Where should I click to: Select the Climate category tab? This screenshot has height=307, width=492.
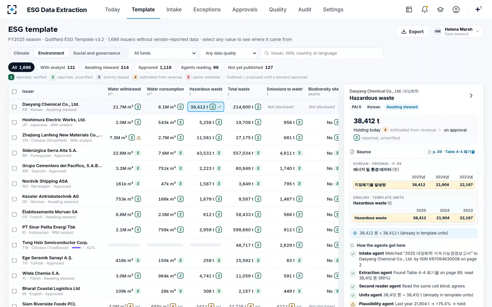click(22, 53)
